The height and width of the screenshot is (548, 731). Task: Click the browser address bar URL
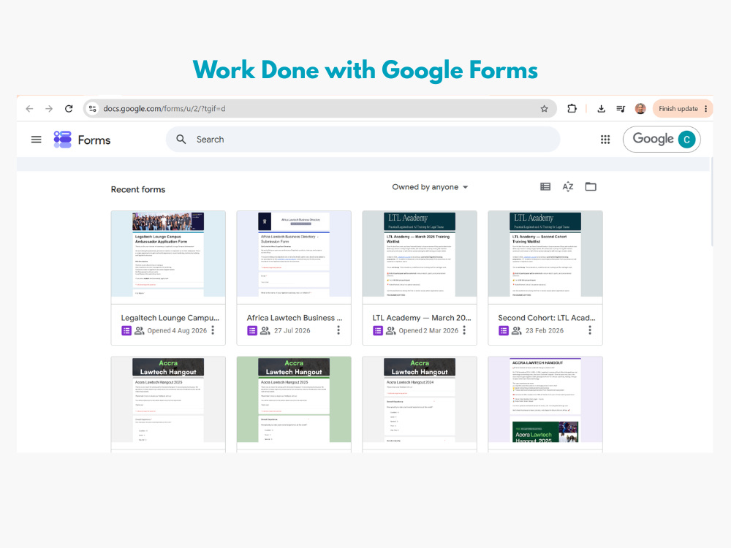[164, 109]
